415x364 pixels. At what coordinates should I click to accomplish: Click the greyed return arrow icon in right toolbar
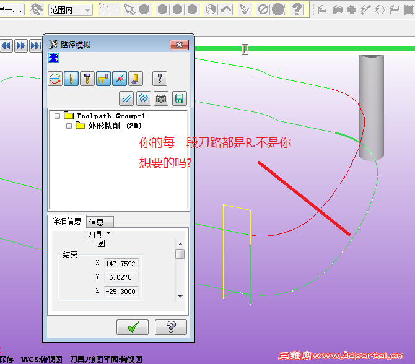point(395,10)
